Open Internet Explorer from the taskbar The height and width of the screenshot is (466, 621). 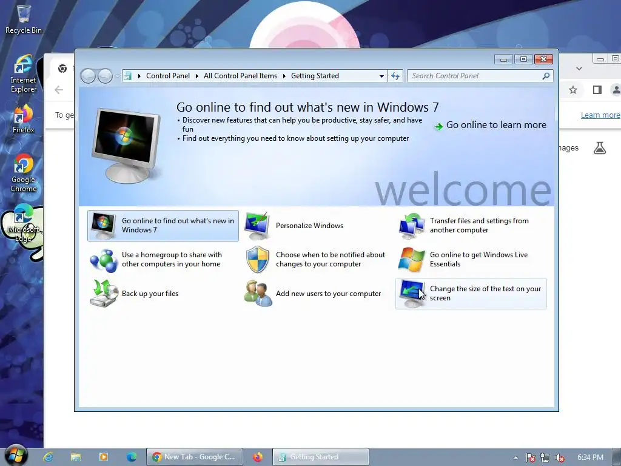49,457
